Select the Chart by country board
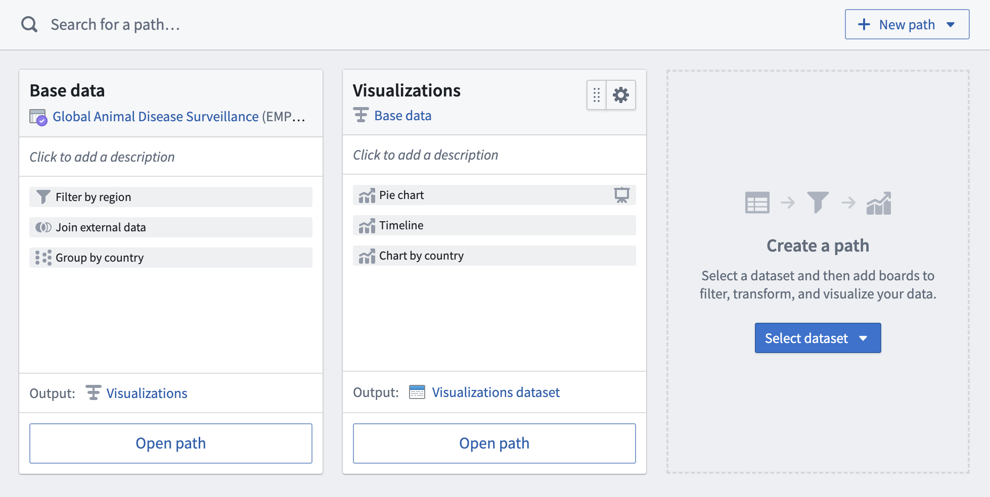Viewport: 990px width, 497px height. pos(494,256)
